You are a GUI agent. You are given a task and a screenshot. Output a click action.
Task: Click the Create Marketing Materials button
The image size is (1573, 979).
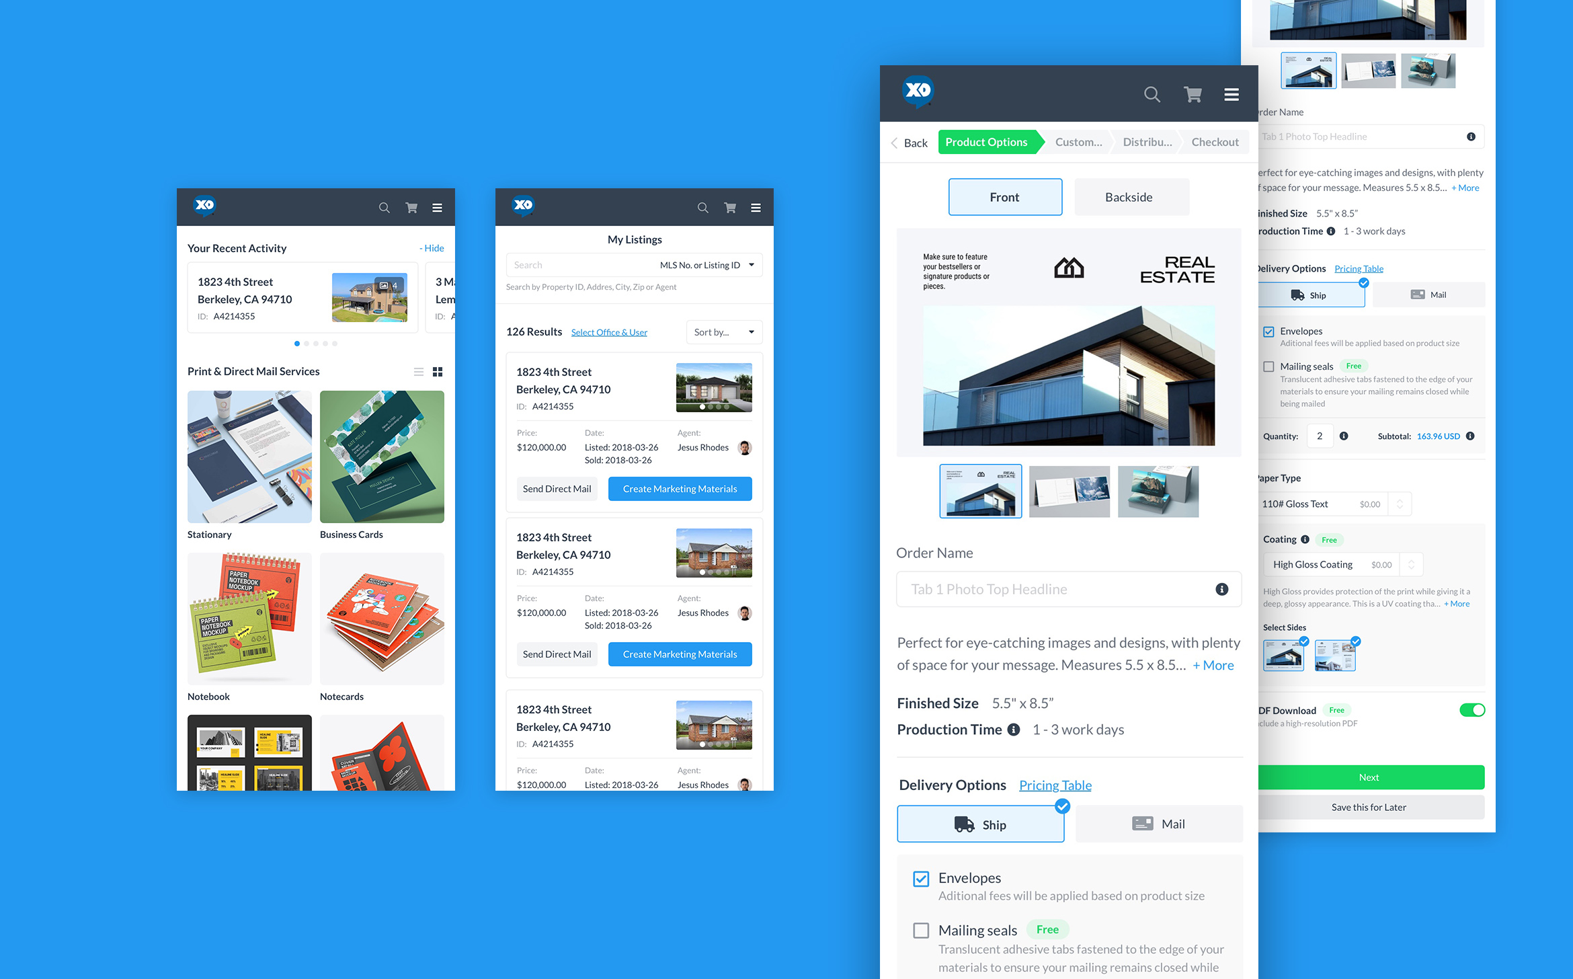pos(679,487)
